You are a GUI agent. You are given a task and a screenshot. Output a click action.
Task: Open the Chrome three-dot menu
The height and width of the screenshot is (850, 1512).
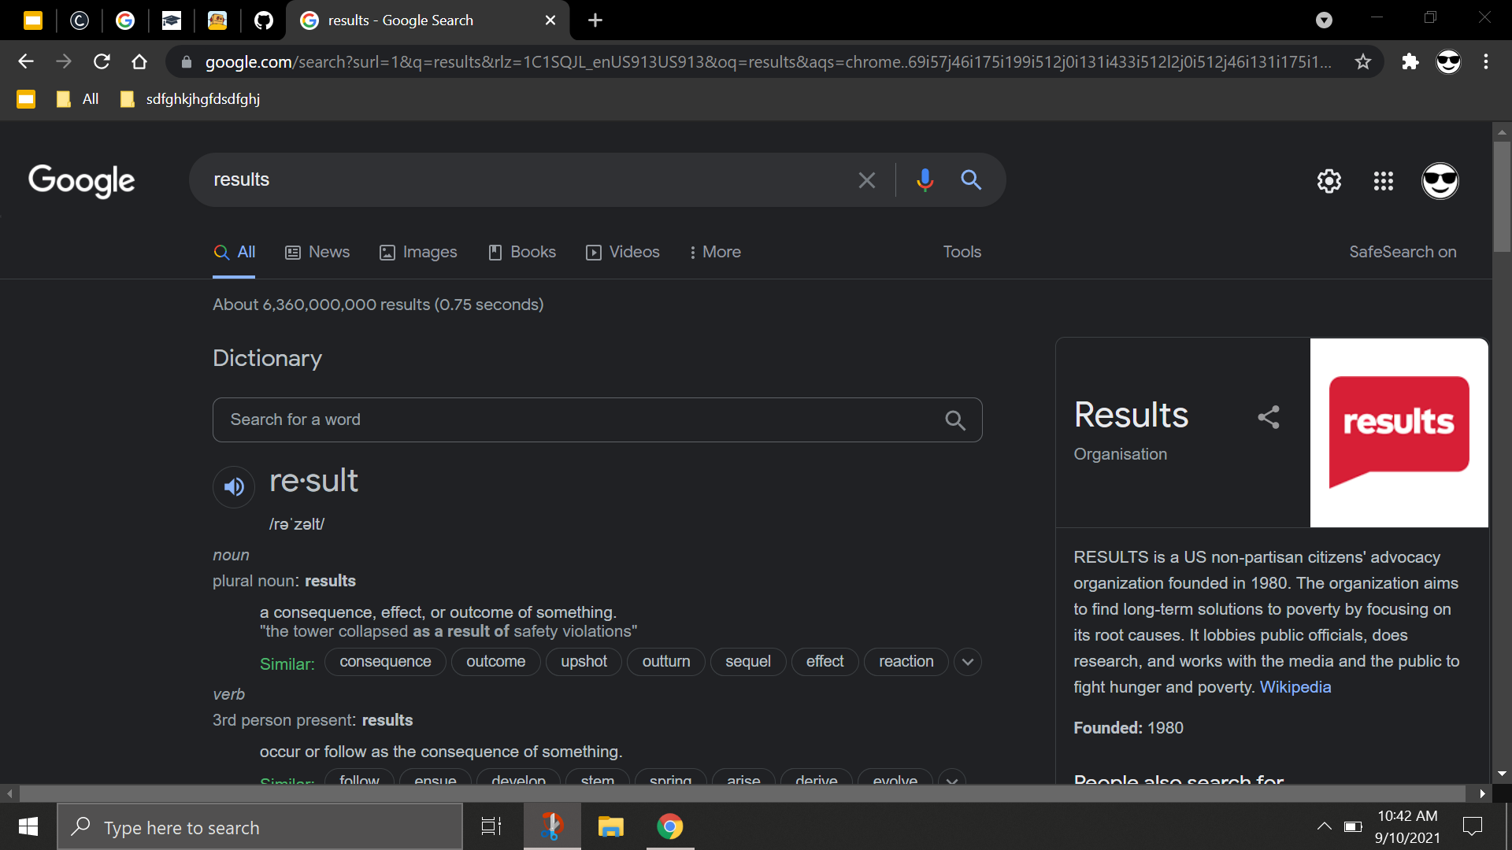click(x=1486, y=61)
